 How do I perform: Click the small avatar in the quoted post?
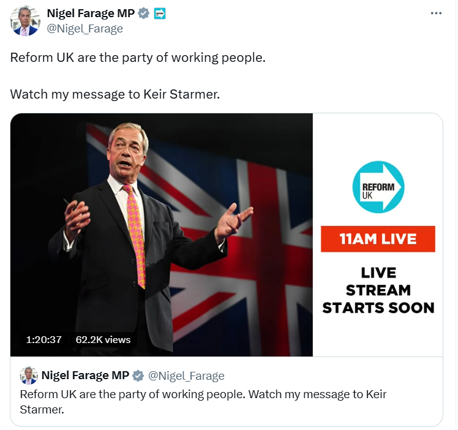(x=28, y=375)
